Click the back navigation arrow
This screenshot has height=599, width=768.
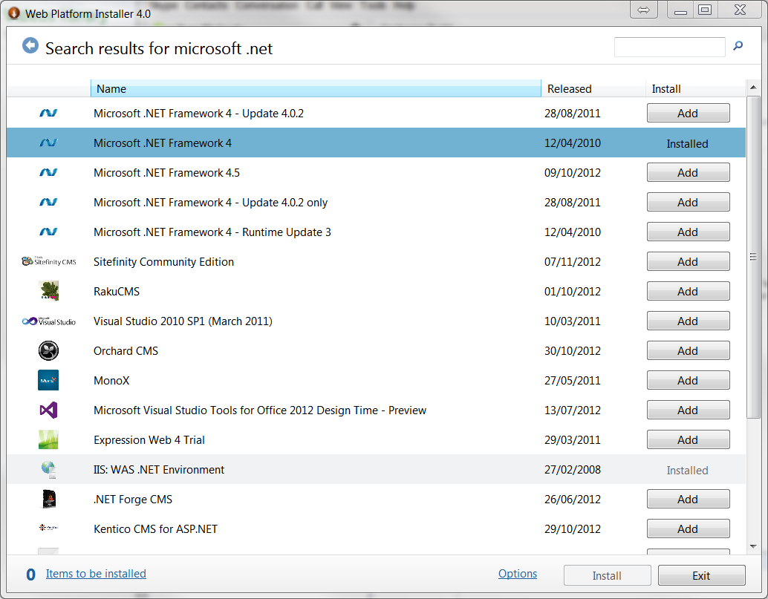point(29,45)
